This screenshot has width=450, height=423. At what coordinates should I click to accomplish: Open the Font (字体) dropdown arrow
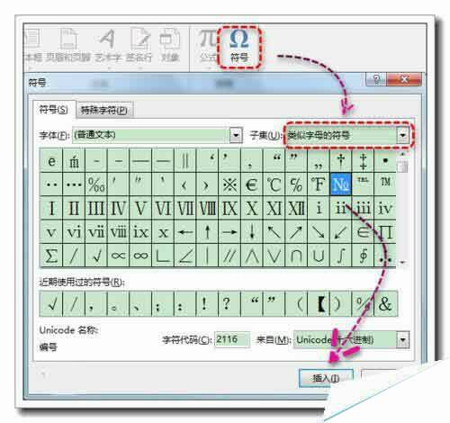(x=236, y=135)
